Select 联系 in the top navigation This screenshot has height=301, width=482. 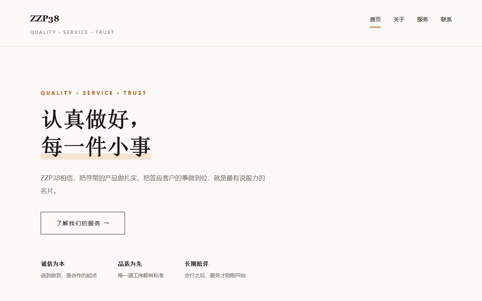(446, 20)
